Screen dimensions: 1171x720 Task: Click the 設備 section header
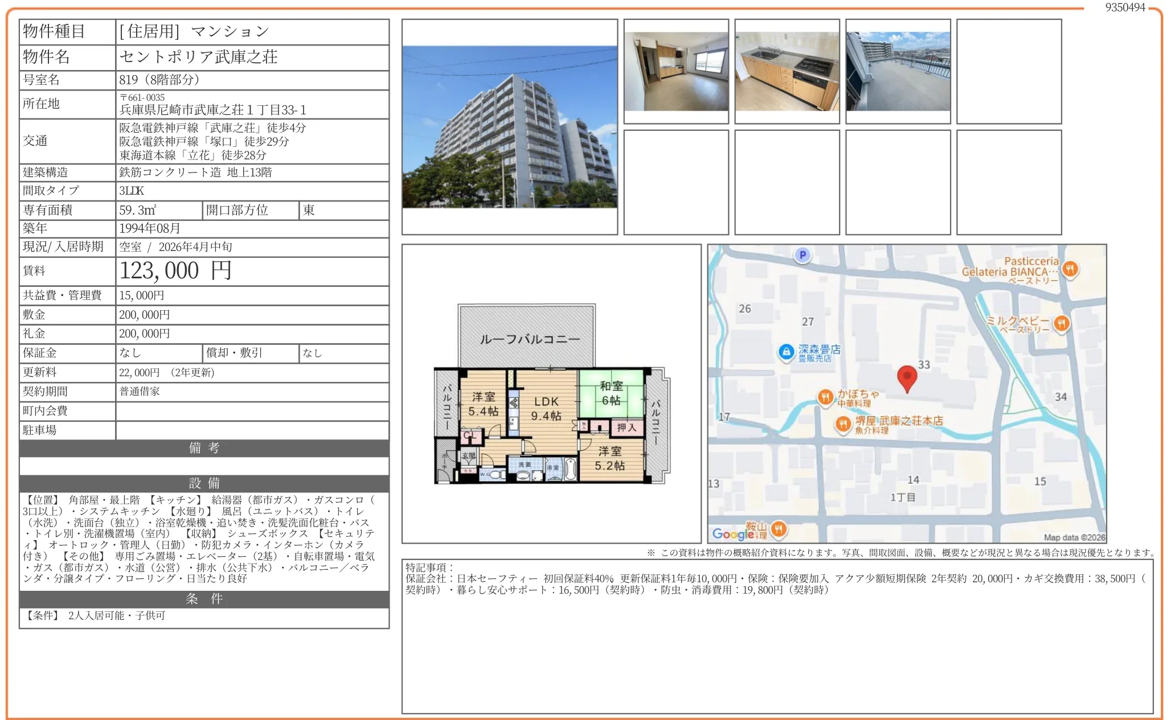[204, 483]
